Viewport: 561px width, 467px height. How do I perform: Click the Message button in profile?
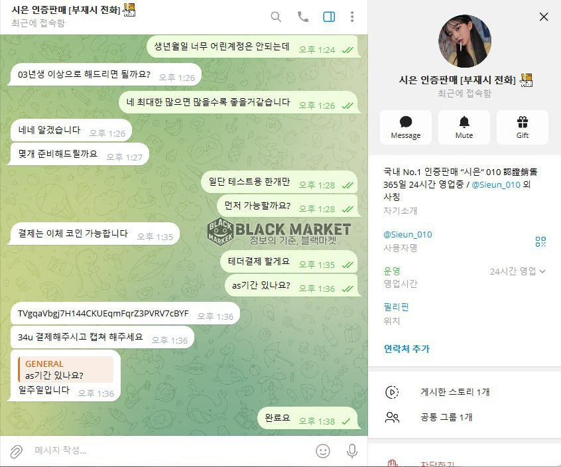pyautogui.click(x=406, y=127)
